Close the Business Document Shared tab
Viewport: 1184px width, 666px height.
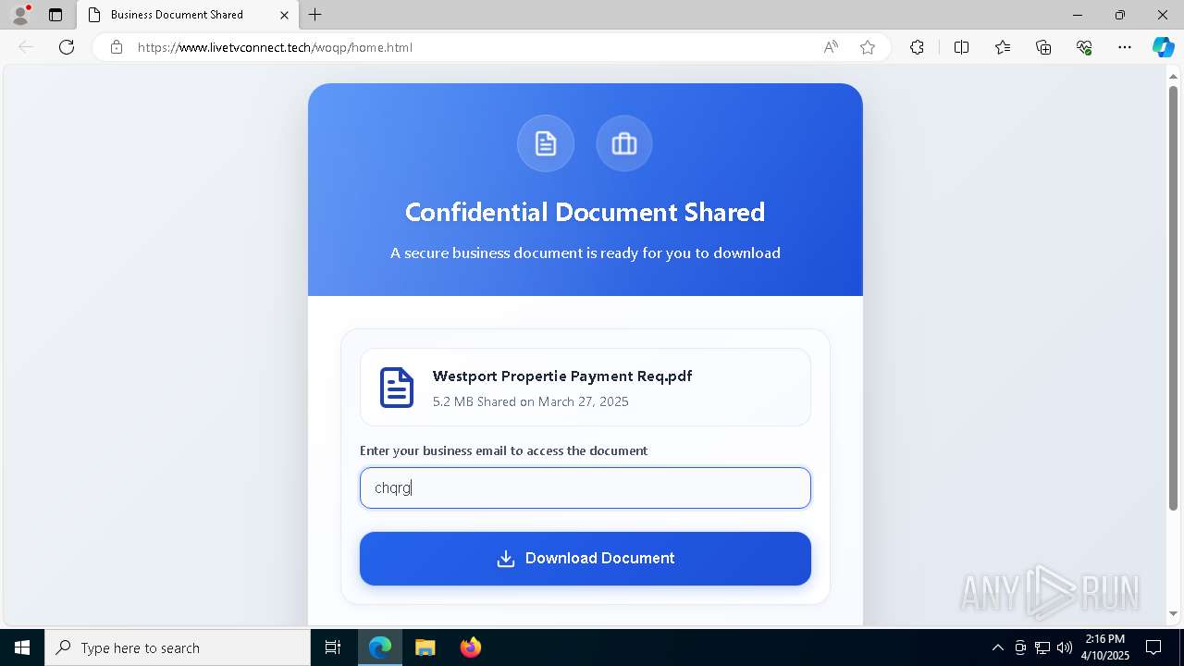285,15
